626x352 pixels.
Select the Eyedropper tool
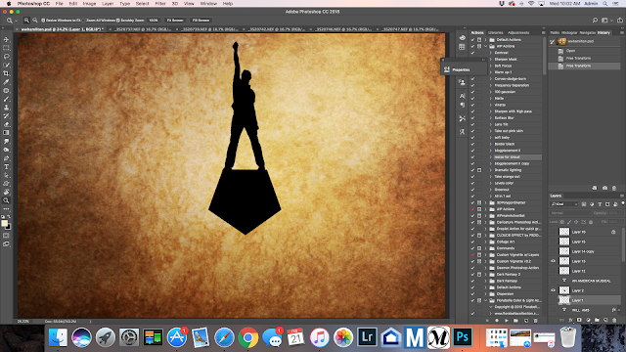6,82
